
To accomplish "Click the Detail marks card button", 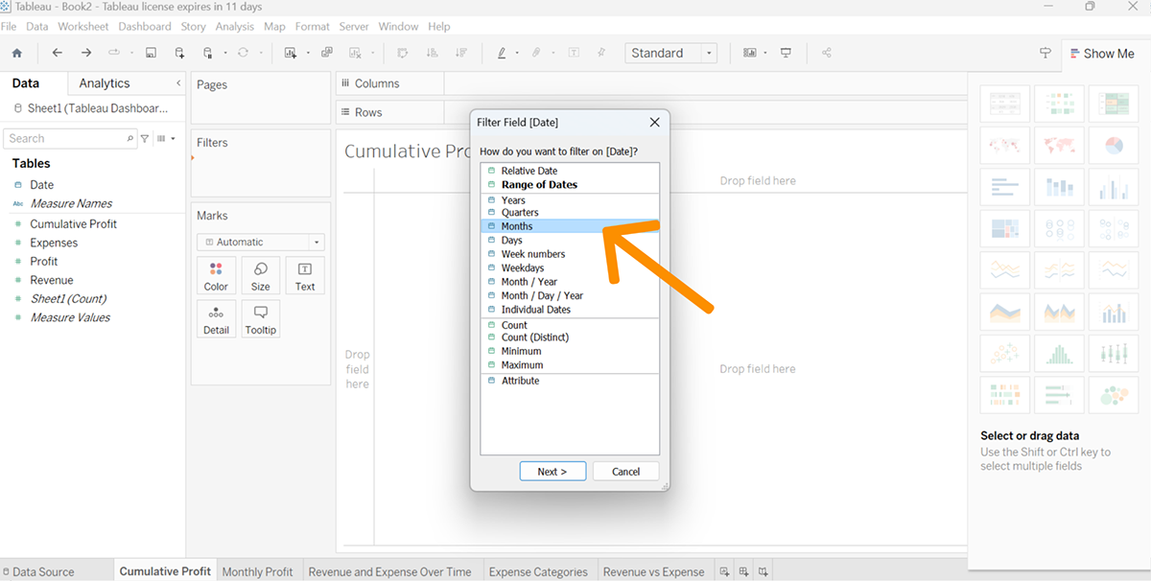I will point(216,319).
